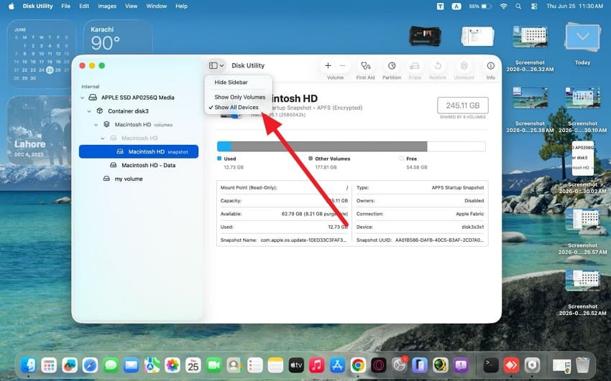Click the Unmount toolbar icon
This screenshot has height=381, width=611.
(x=464, y=66)
